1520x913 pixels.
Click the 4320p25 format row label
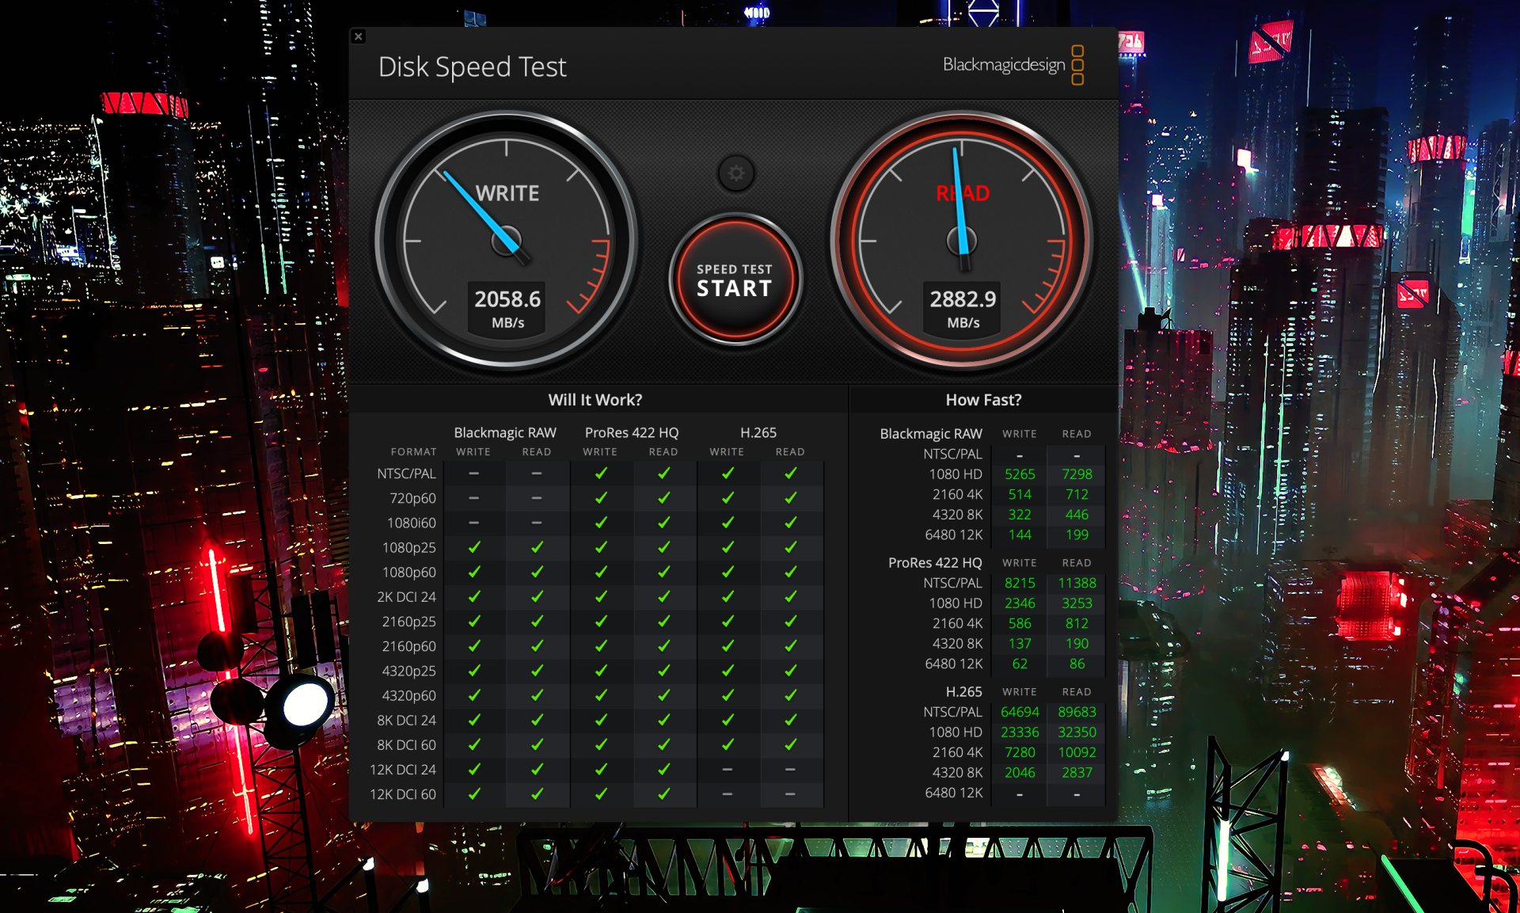(x=408, y=671)
